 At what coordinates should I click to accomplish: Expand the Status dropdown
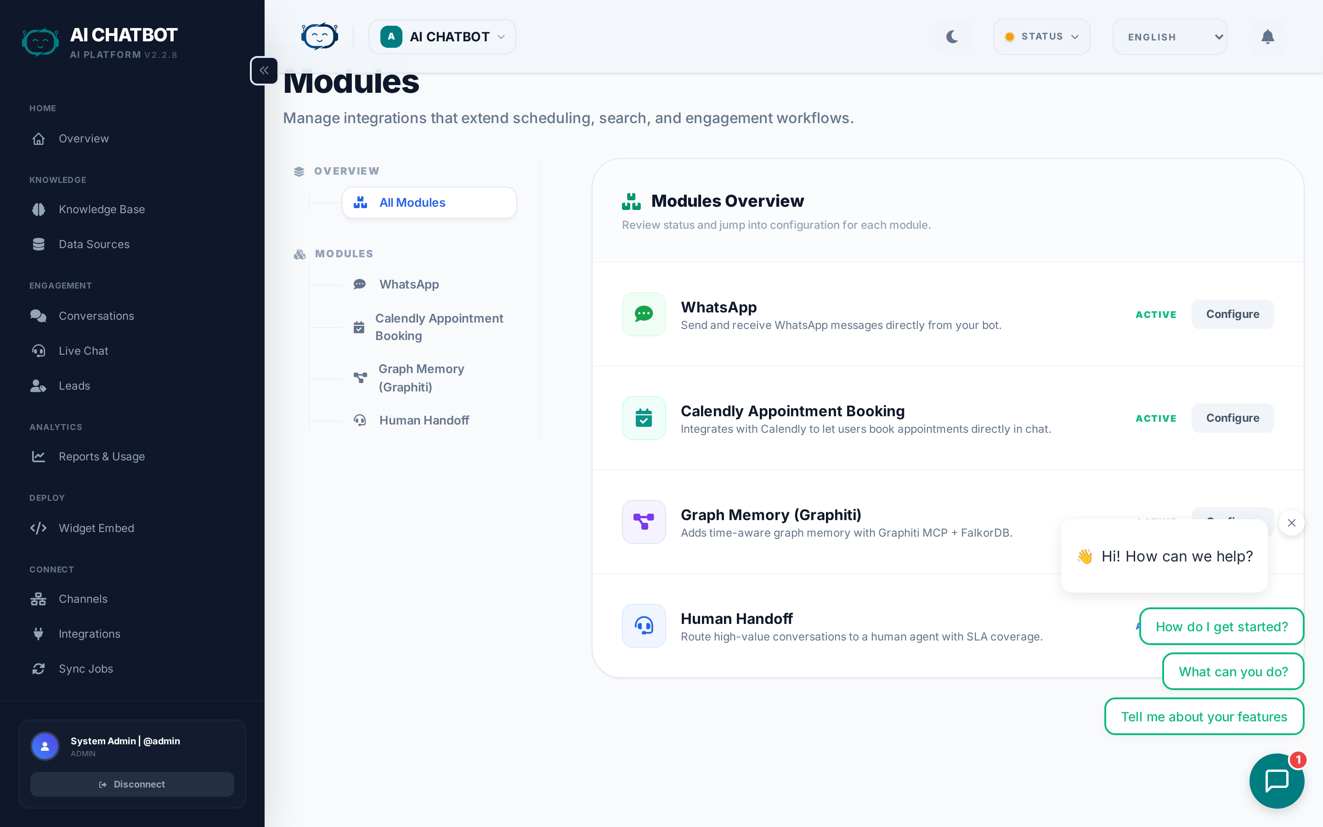[1041, 37]
